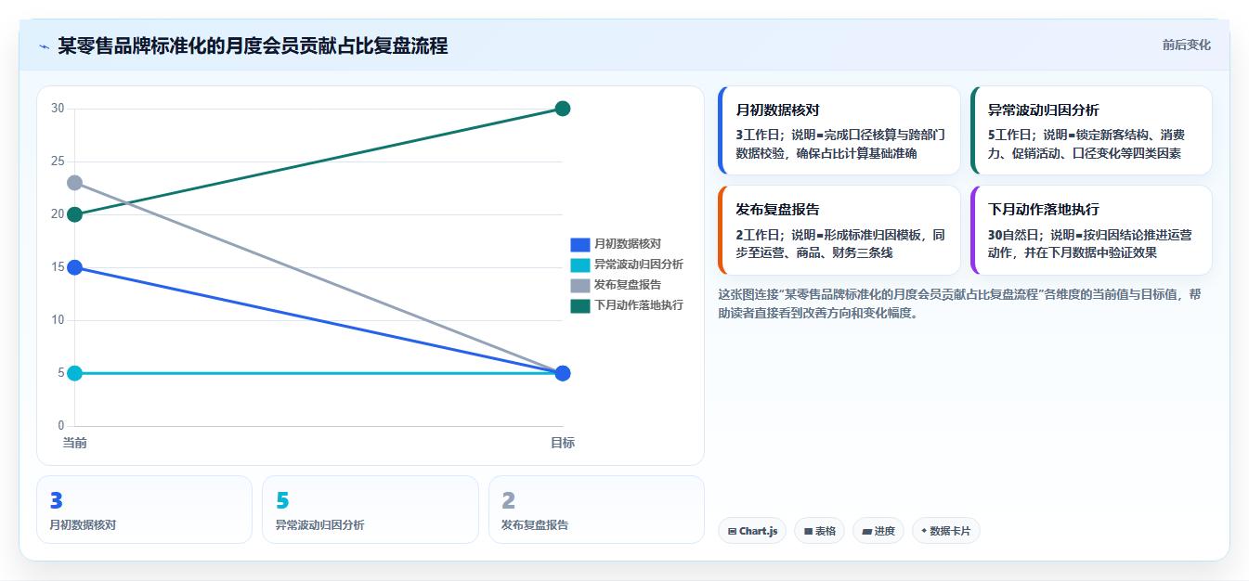The width and height of the screenshot is (1249, 581).
Task: Select the blue data point at 5 on 目标
Action: [x=562, y=373]
